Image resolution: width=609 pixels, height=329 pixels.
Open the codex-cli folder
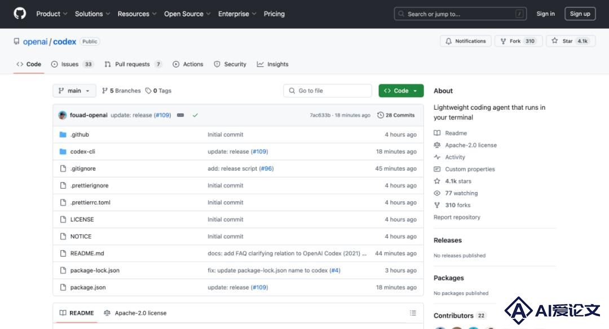[x=83, y=152]
